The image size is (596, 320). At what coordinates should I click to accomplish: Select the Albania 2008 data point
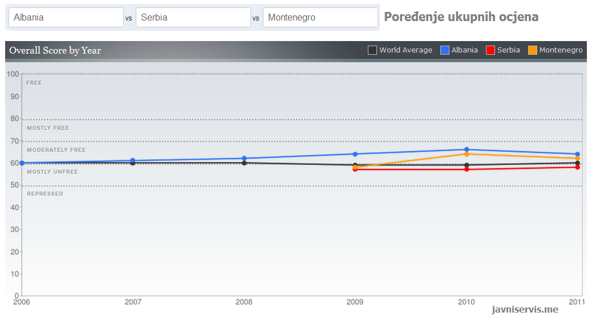point(244,158)
